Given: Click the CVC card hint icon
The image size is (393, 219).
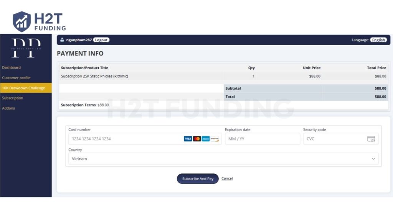Looking at the screenshot, I should click(371, 139).
